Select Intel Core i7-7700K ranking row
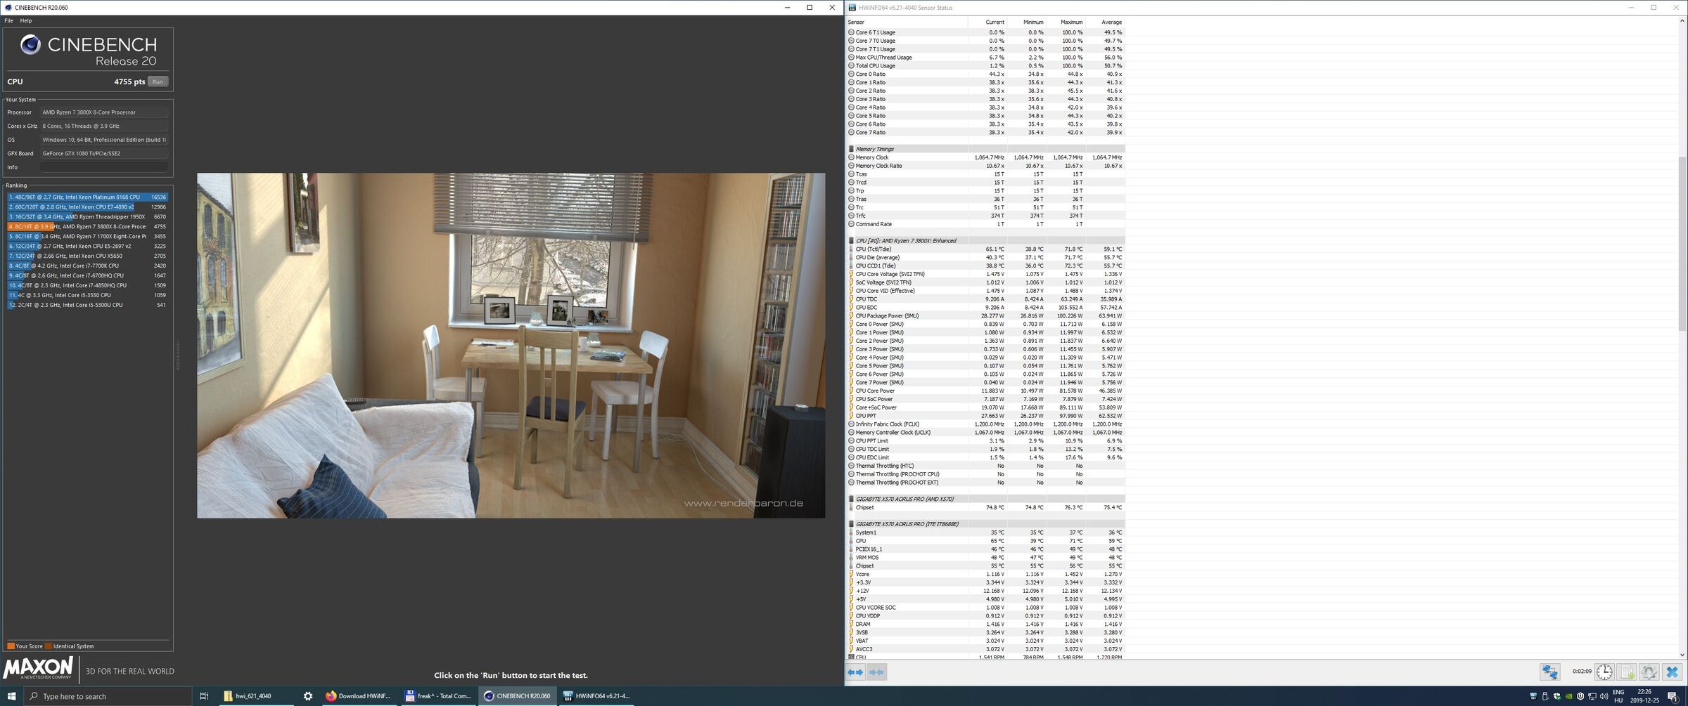 [87, 266]
